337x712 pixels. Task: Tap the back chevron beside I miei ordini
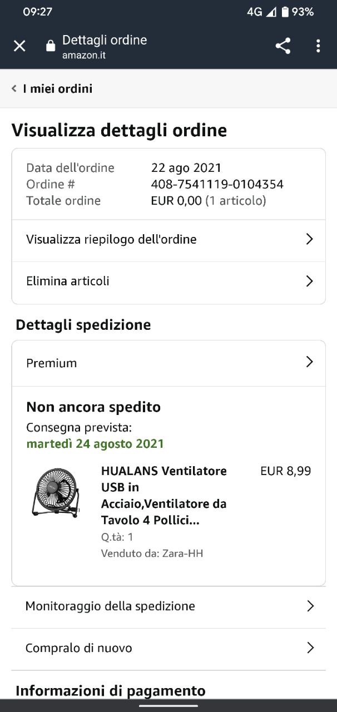[14, 88]
